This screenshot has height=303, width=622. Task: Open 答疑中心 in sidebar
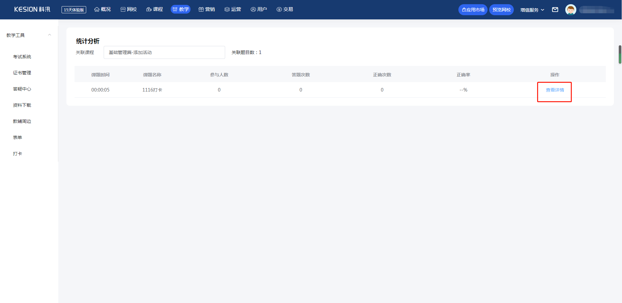[22, 89]
